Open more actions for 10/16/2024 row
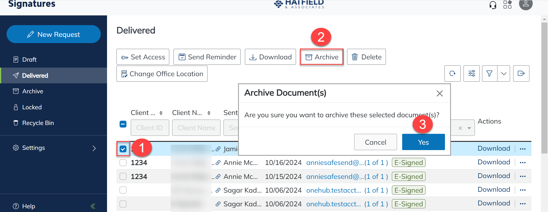This screenshot has height=212, width=548. coord(523,163)
